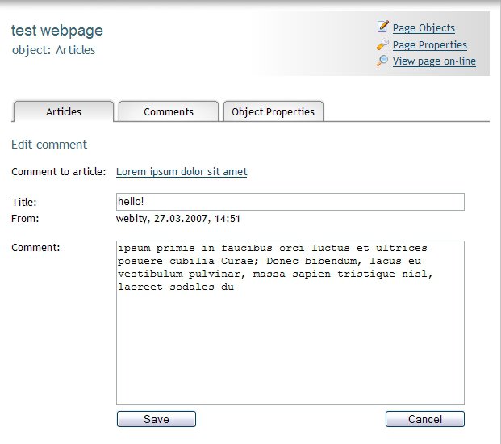Click the 'Edit comment' heading
Viewport: 501px width, 444px height.
click(x=49, y=145)
